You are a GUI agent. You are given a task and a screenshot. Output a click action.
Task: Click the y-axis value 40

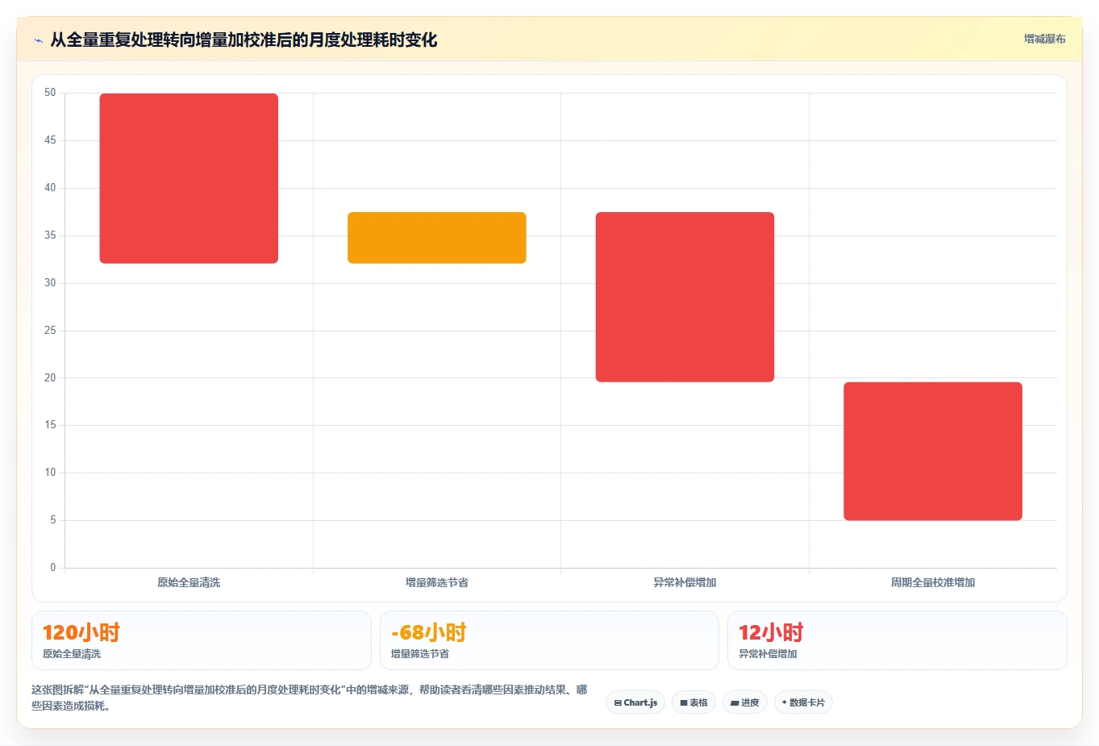[x=50, y=188]
